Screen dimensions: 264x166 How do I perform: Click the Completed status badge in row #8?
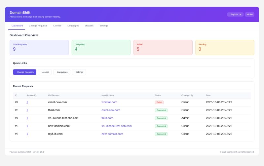[x=161, y=110]
